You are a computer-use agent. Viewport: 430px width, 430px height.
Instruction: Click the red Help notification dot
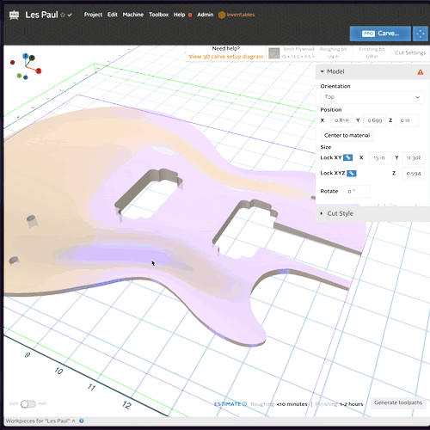pyautogui.click(x=190, y=15)
